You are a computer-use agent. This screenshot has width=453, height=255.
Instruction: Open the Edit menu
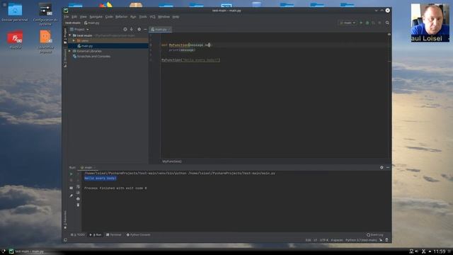[x=74, y=17]
